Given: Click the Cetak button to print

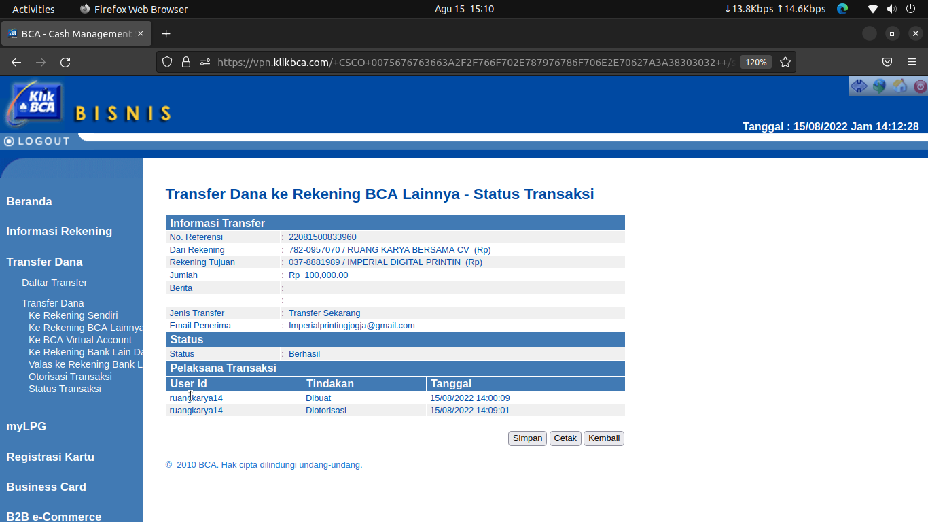Looking at the screenshot, I should pos(565,438).
